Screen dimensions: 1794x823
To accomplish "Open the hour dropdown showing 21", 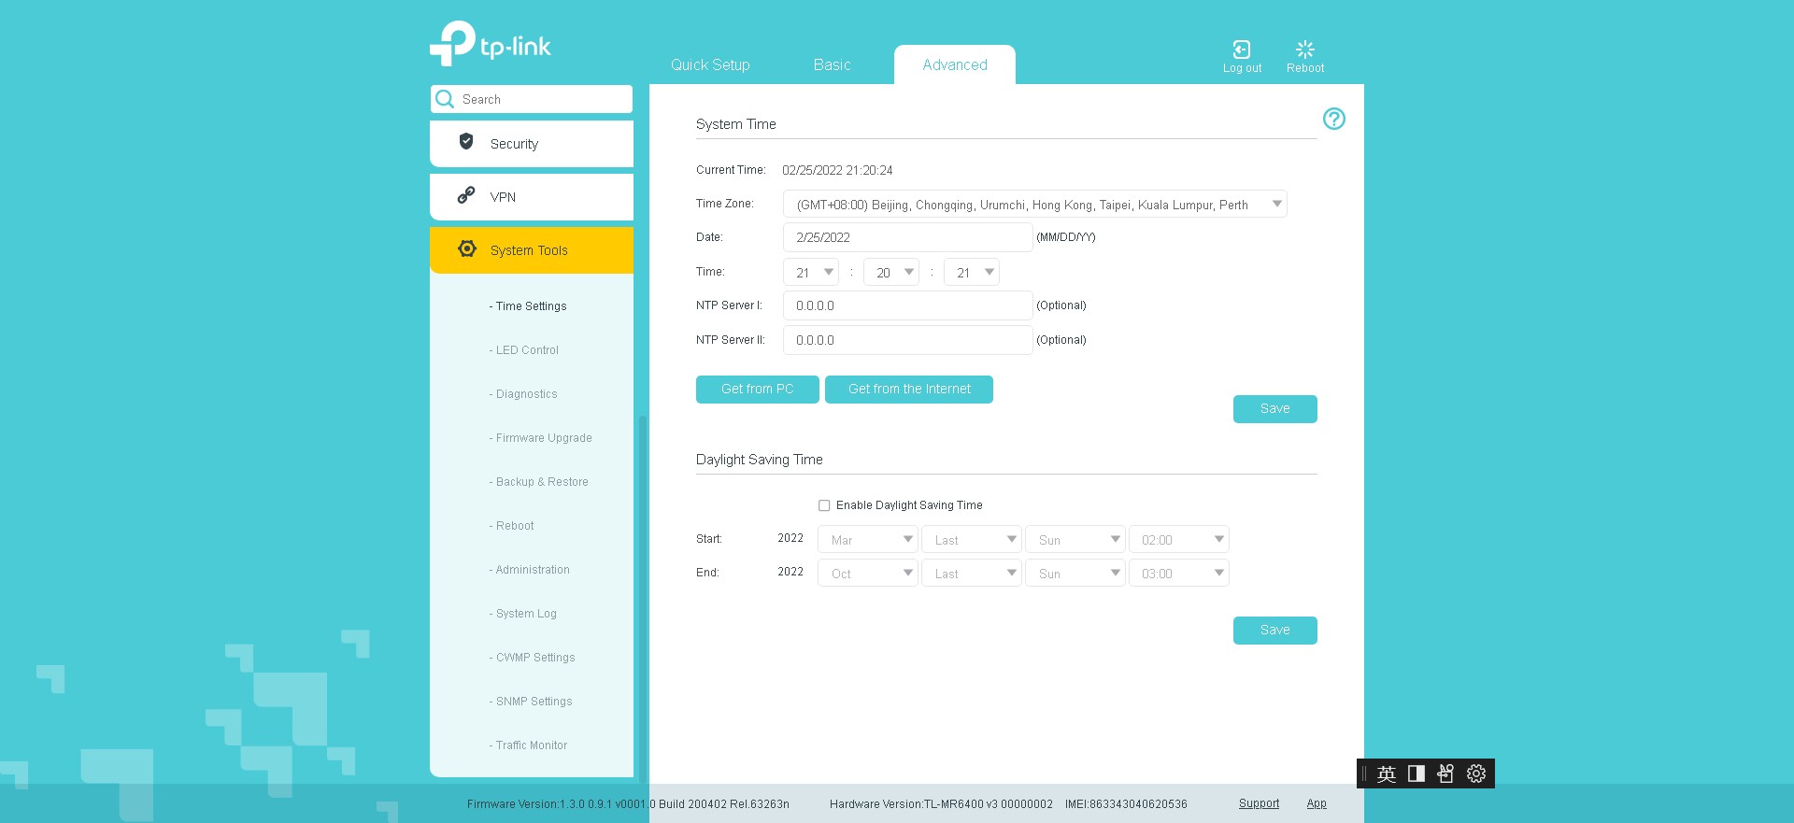I will click(x=810, y=273).
